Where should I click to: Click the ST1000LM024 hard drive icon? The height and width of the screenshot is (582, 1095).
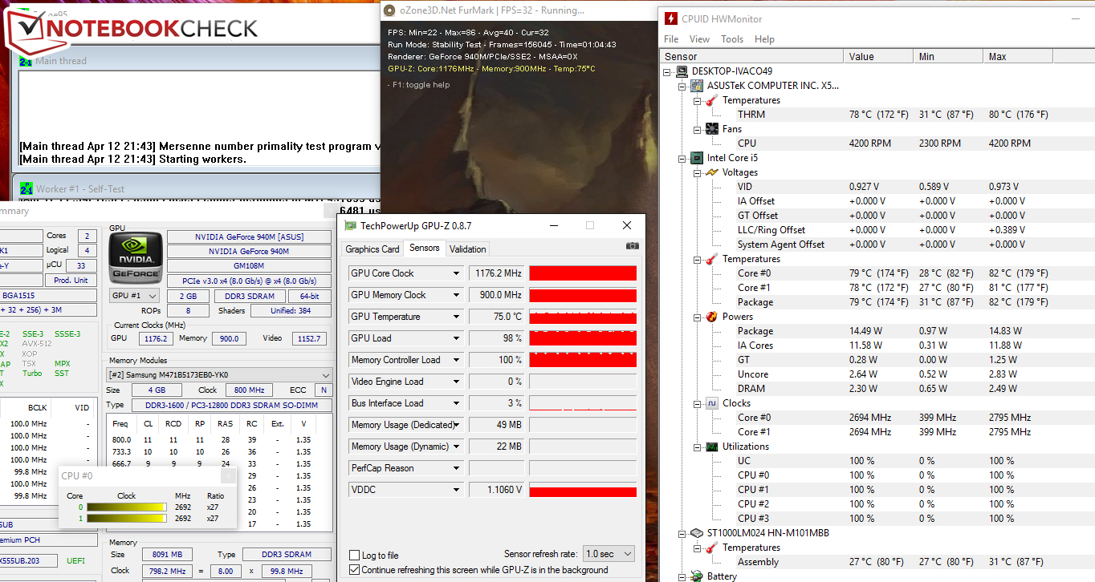click(697, 533)
